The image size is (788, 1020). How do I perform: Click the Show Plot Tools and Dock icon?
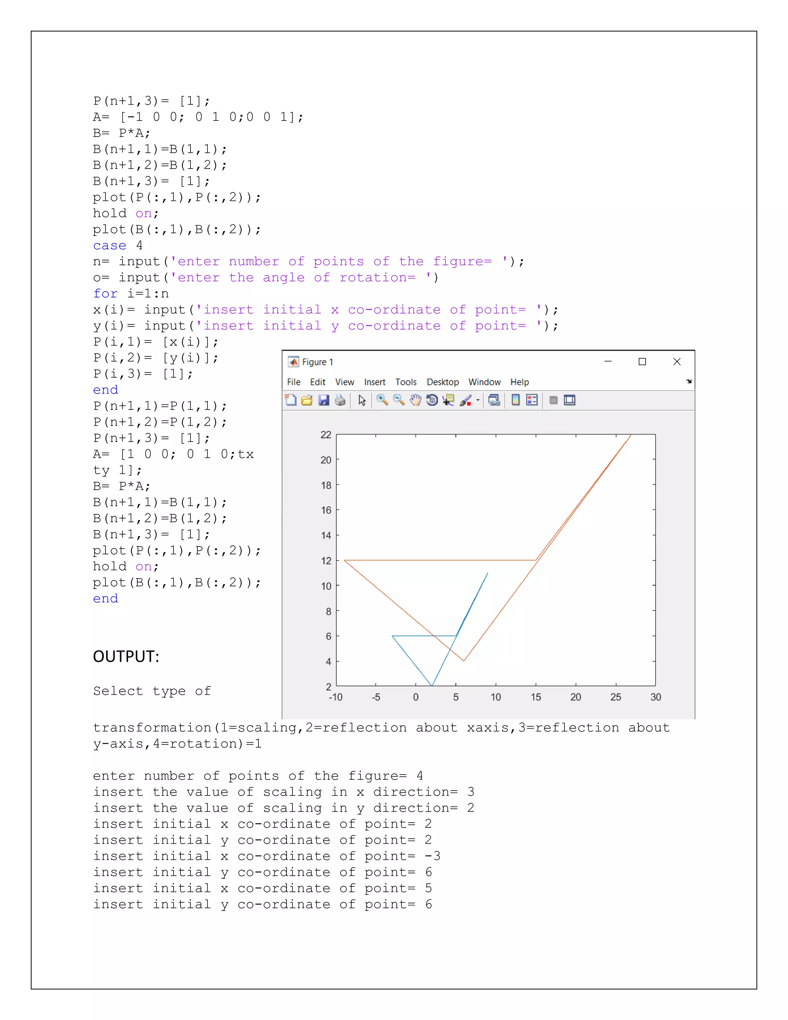tap(569, 400)
